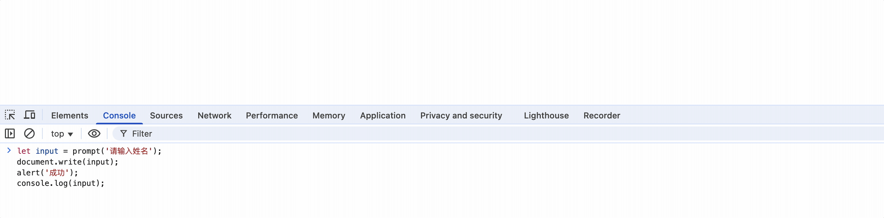Image resolution: width=884 pixels, height=218 pixels.
Task: Go to the Network tab
Action: coord(214,116)
